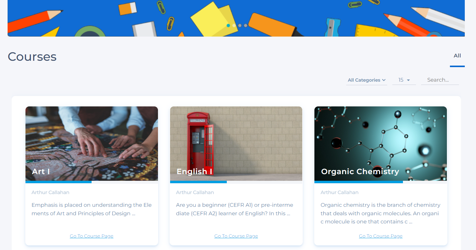Viewport: 476px width, 250px height.
Task: Click the Art I course title text
Action: (41, 171)
